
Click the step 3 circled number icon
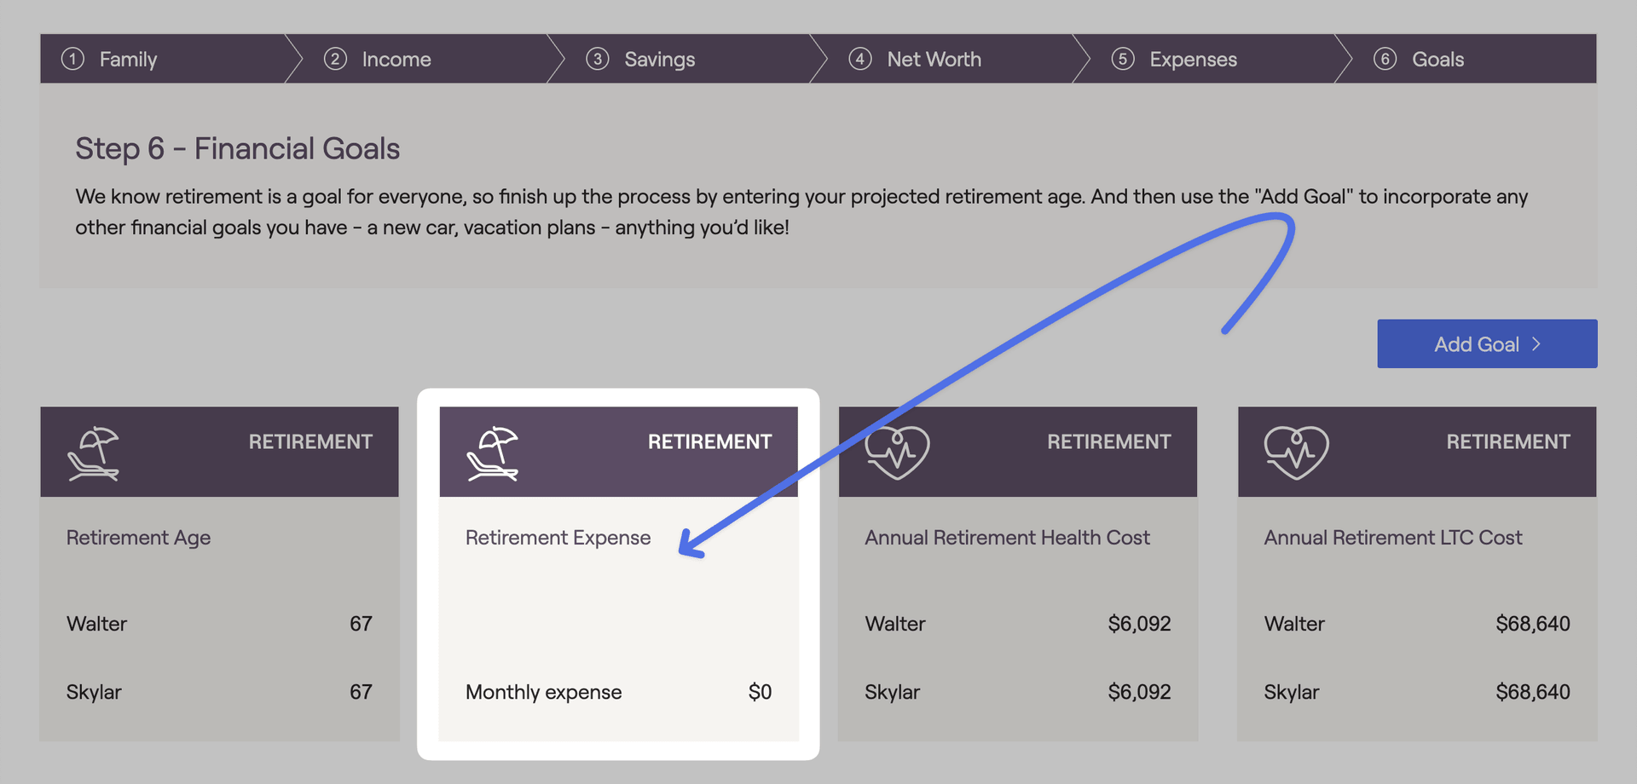(598, 59)
